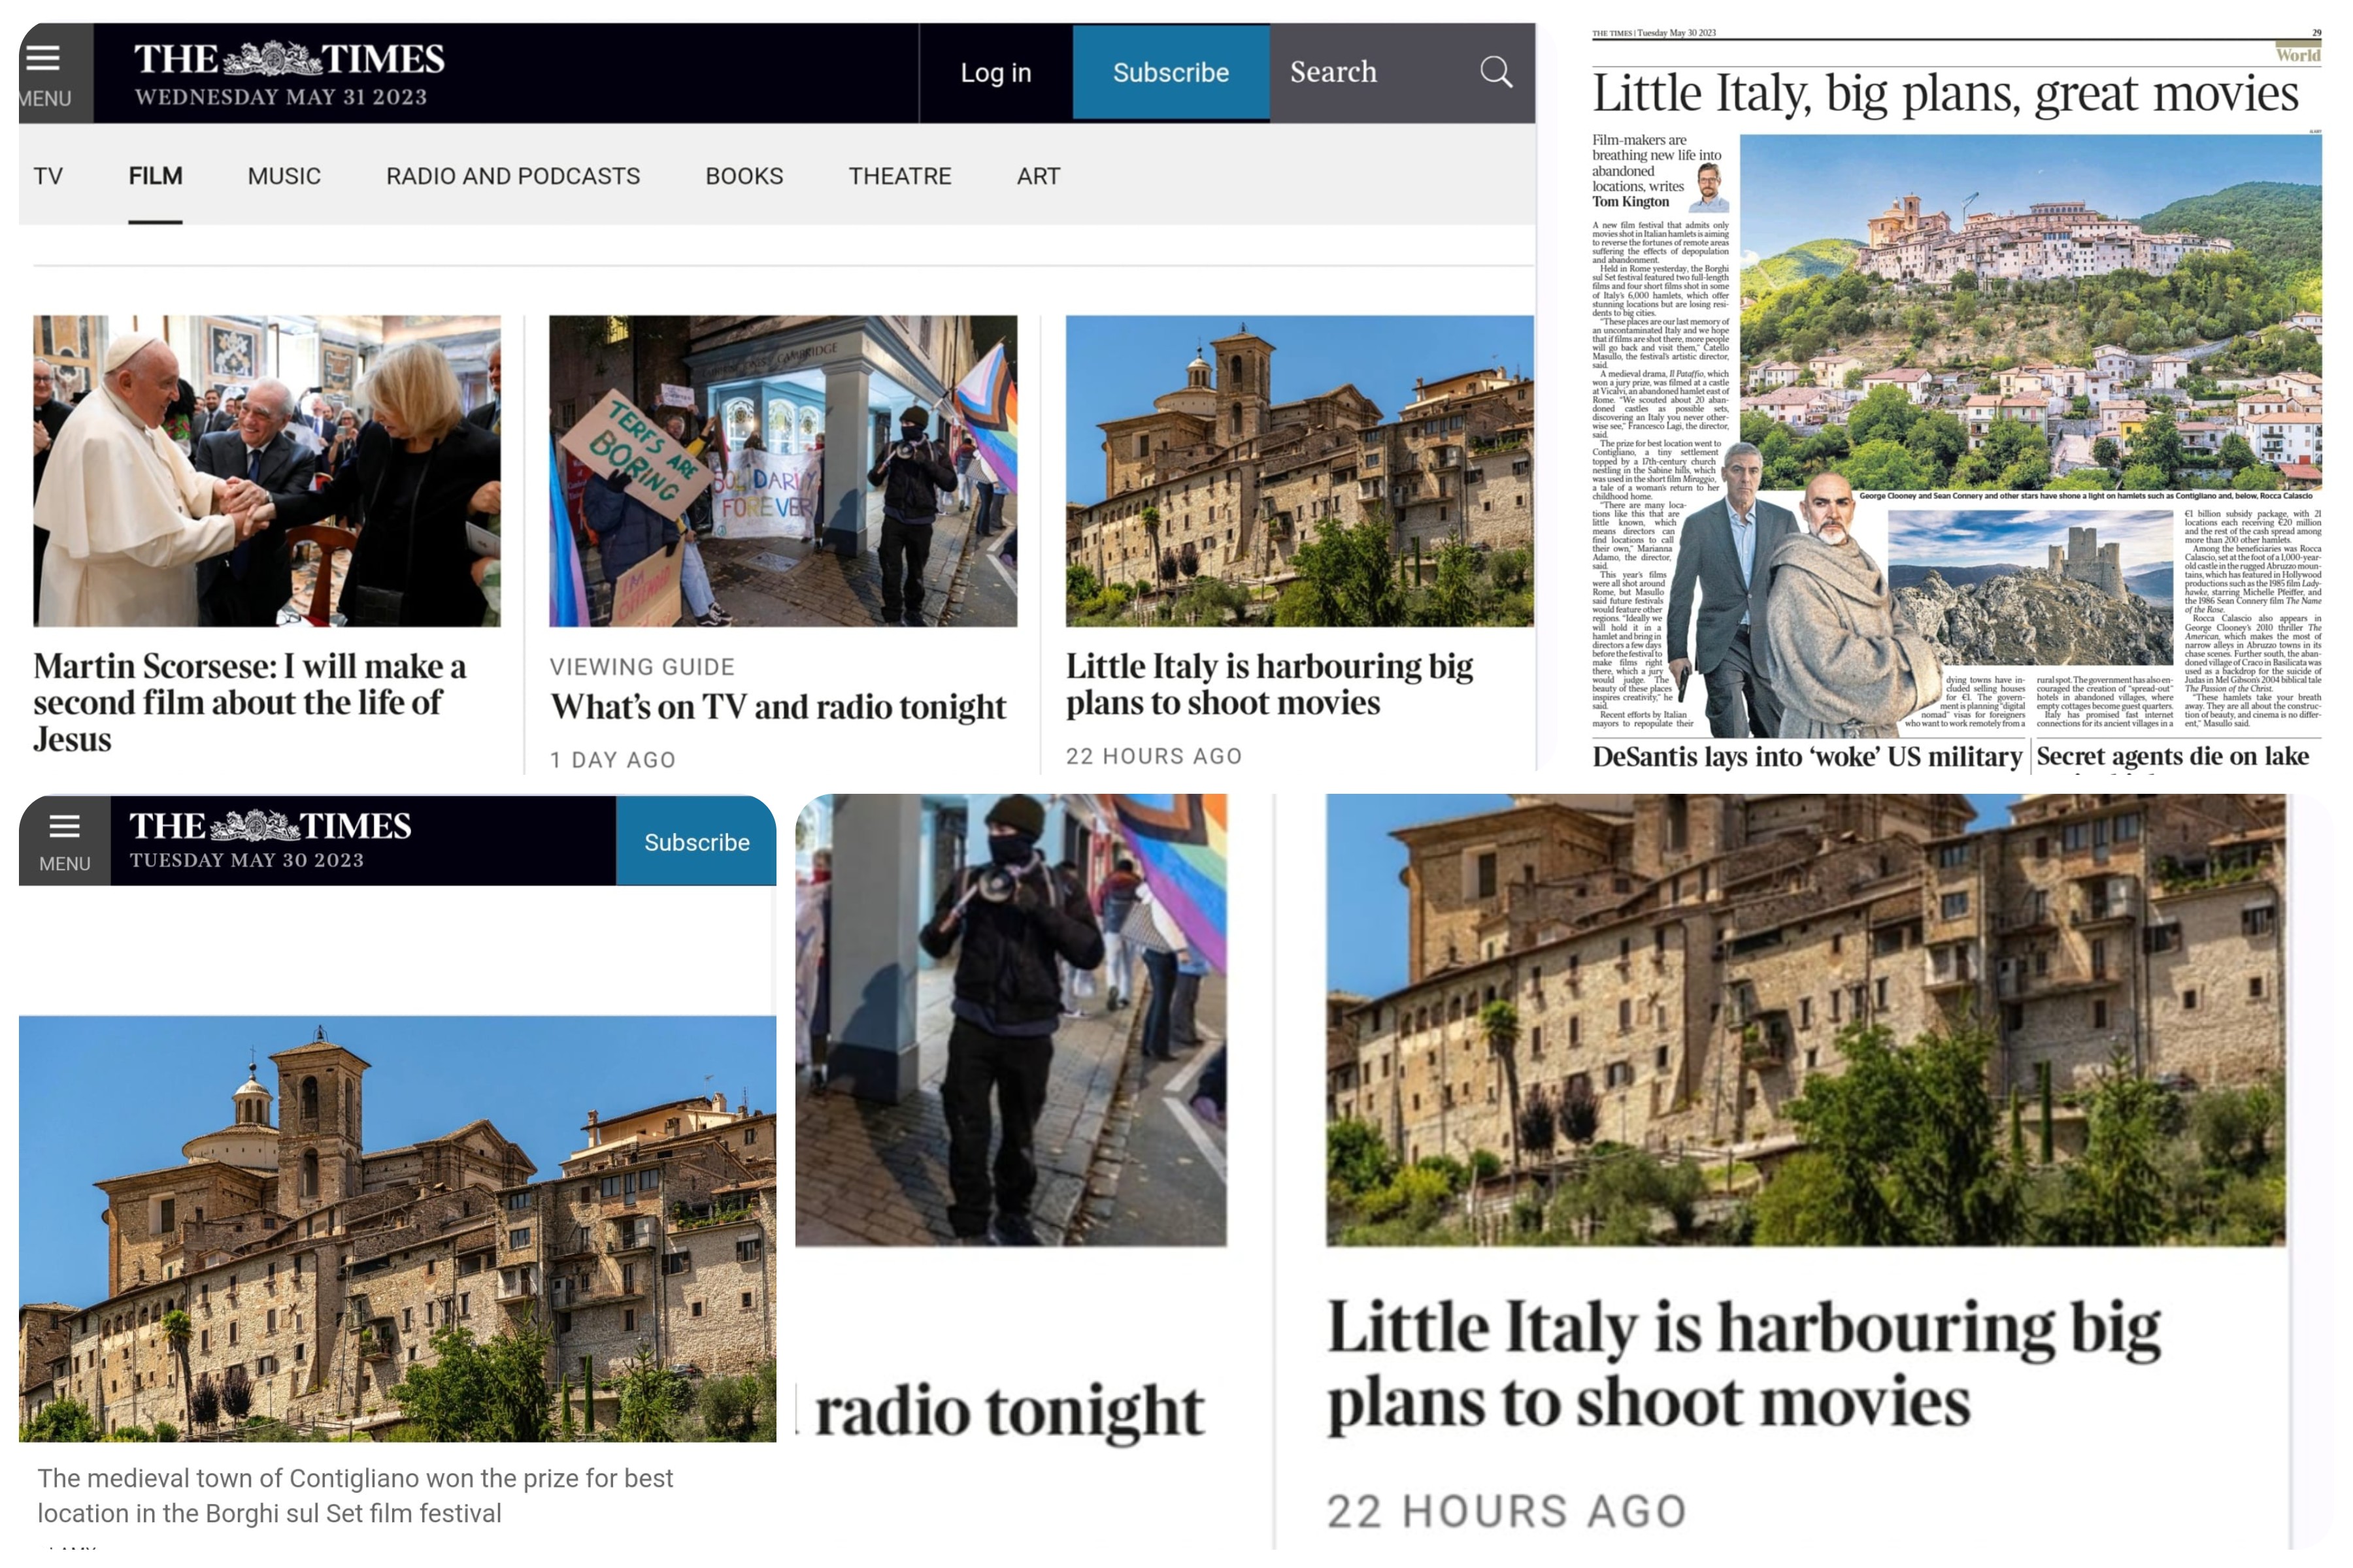Image resolution: width=2353 pixels, height=1568 pixels.
Task: Click Tom Kington author portrait in newspaper
Action: (x=1709, y=188)
